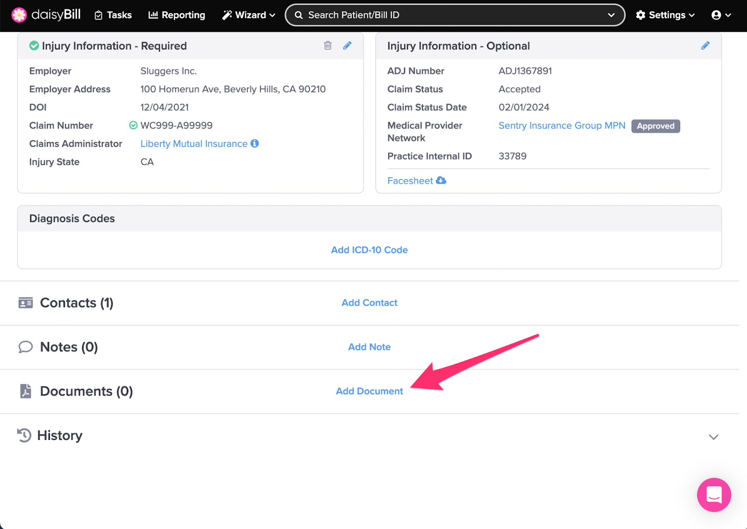Click the Tasks clipboard icon
Image resolution: width=747 pixels, height=529 pixels.
(99, 15)
